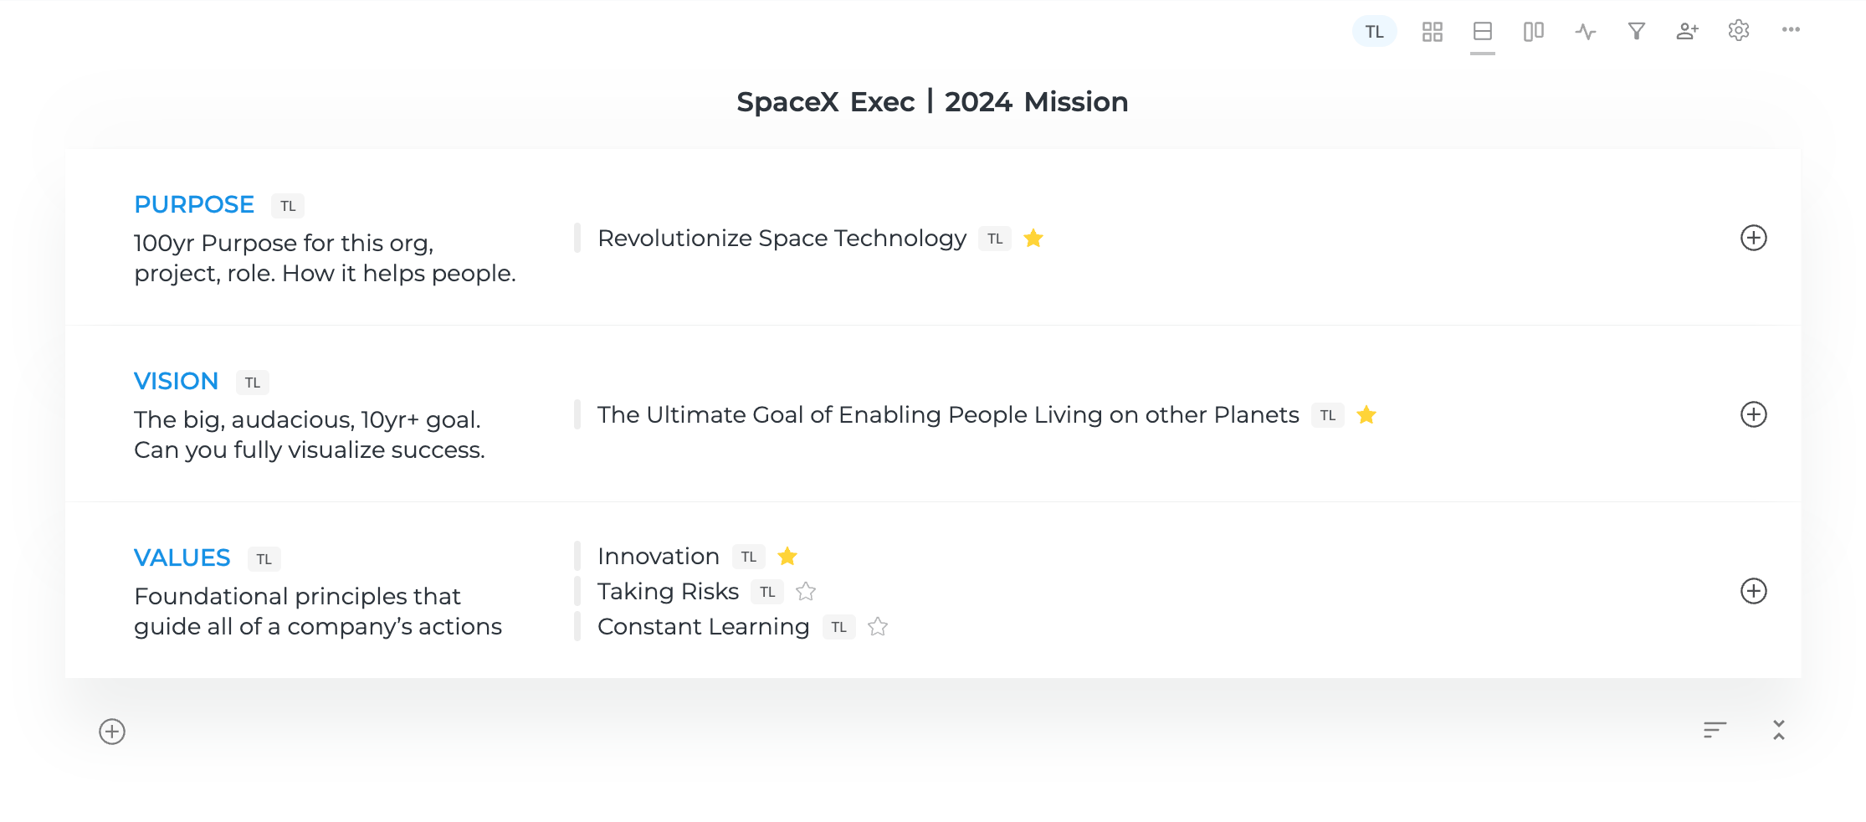Open the TL avatar menu
Image resolution: width=1866 pixels, height=822 pixels.
(x=1374, y=31)
